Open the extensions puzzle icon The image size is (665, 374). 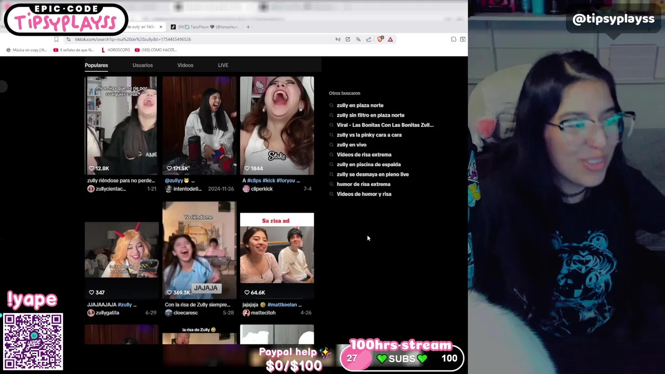pyautogui.click(x=454, y=39)
